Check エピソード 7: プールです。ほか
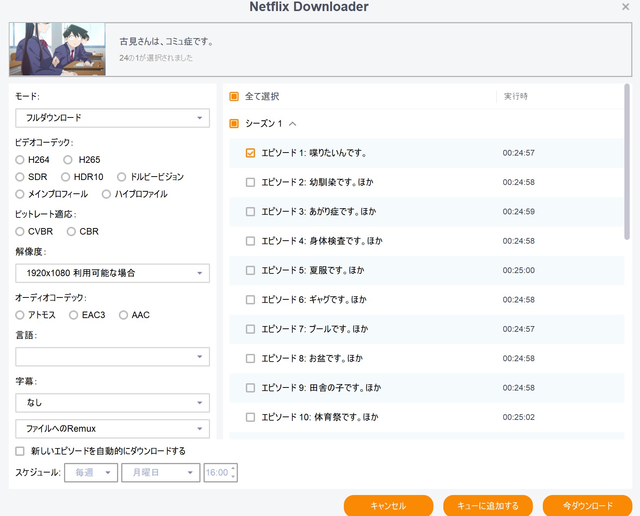 point(250,329)
